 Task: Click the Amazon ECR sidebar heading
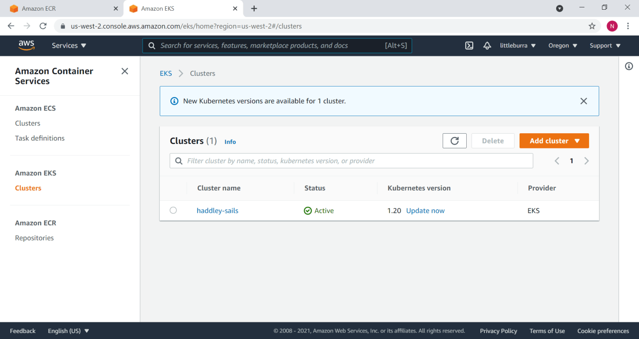pyautogui.click(x=36, y=223)
